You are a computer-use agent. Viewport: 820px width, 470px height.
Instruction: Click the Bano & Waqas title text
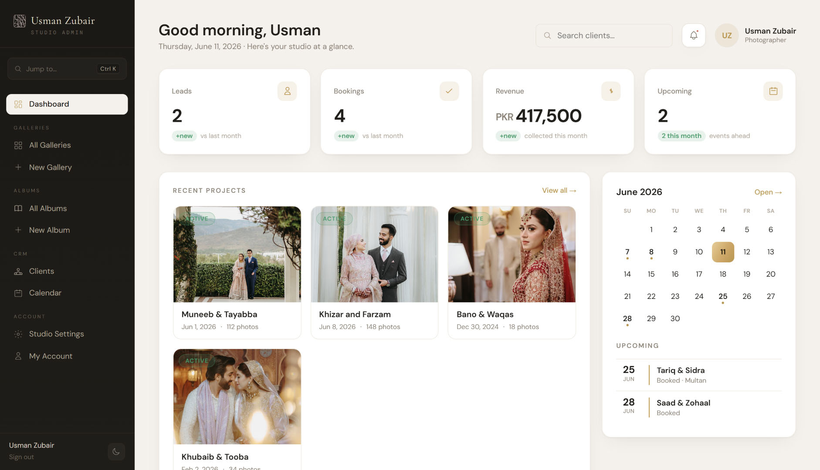point(485,314)
